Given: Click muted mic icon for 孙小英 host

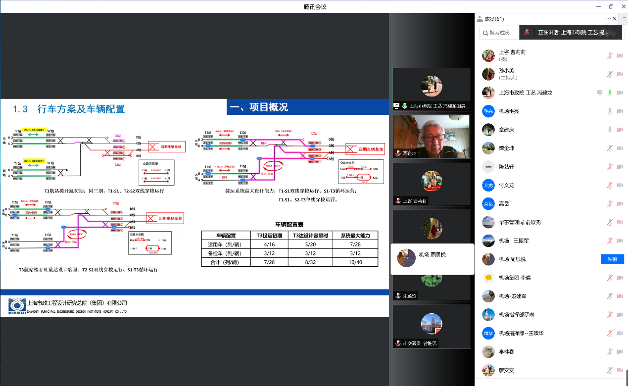Looking at the screenshot, I should pos(610,74).
